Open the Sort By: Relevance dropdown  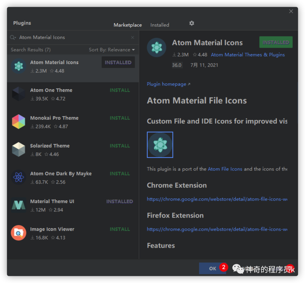[x=112, y=49]
